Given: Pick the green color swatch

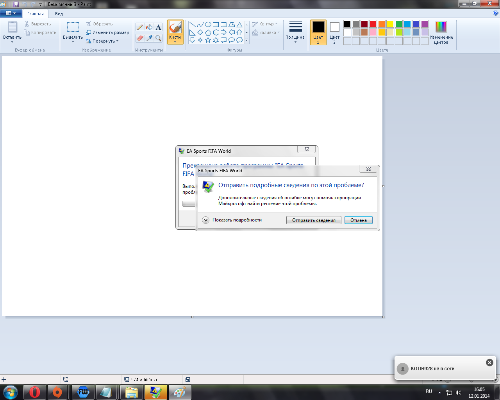Looking at the screenshot, I should tap(399, 24).
